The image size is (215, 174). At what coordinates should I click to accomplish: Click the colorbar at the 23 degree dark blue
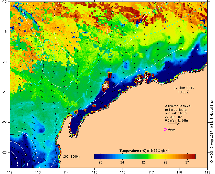(101, 156)
